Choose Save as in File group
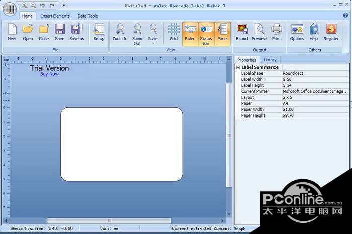Viewport: 352px width, 234px height. (x=77, y=33)
